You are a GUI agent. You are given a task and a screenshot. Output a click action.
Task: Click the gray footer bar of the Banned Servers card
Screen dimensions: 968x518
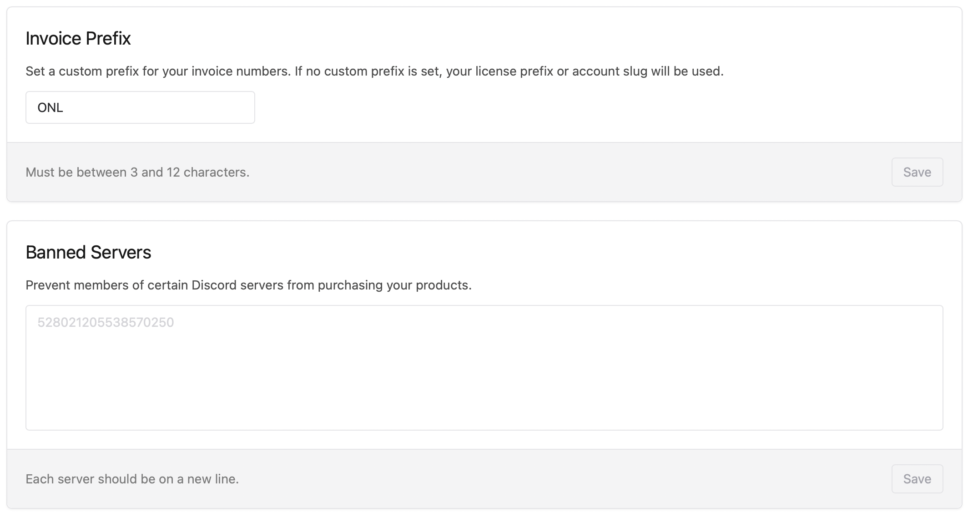(x=546, y=479)
